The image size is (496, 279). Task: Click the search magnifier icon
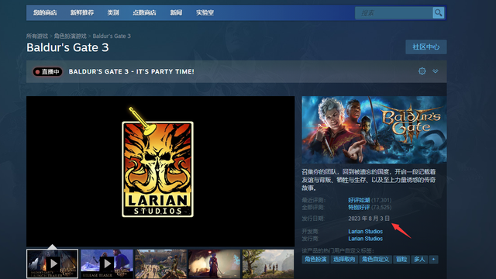click(x=438, y=13)
